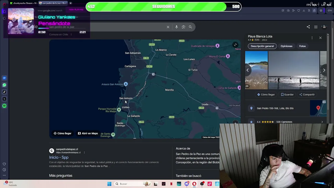Open WhatsApp in the browser sidebar
334x188 pixels.
click(4, 85)
